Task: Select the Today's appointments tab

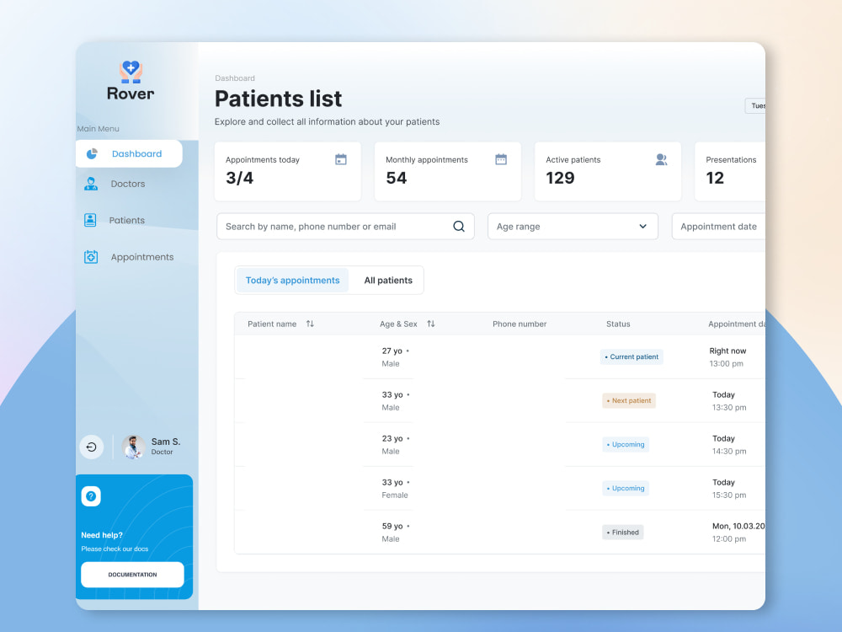Action: [x=292, y=280]
